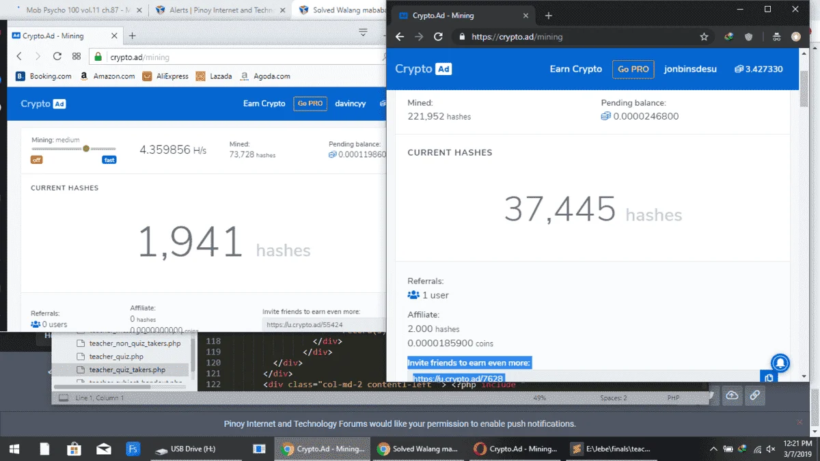Open jonbinsdesu account menu
The image size is (820, 461).
(x=690, y=69)
